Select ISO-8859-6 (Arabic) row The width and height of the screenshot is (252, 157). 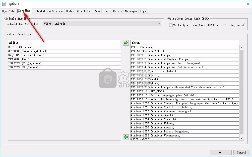(x=185, y=75)
